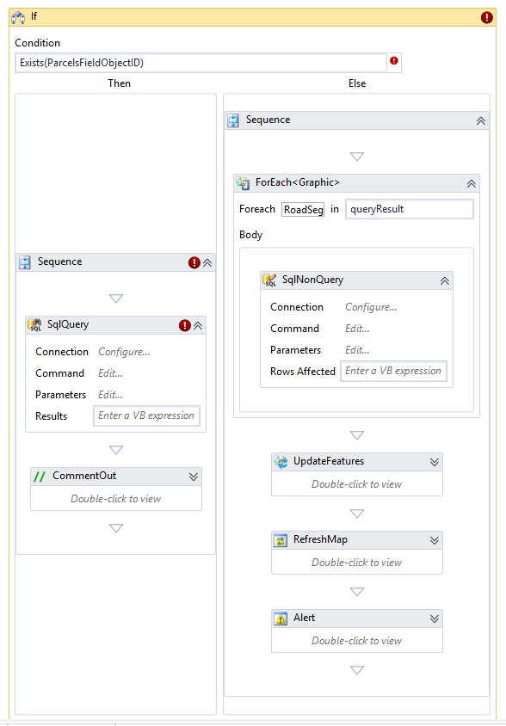Click the RefreshMap activity icon

[x=281, y=540]
